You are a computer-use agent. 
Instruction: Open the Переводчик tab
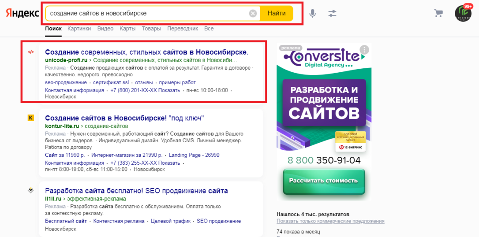click(183, 29)
